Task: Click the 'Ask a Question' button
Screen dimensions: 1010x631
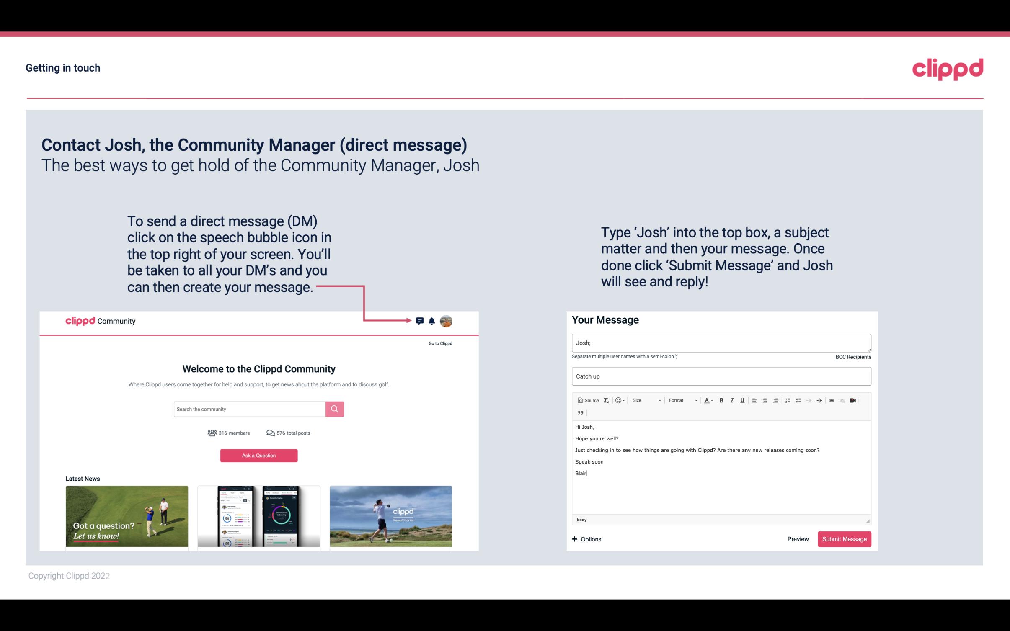Action: [x=258, y=455]
